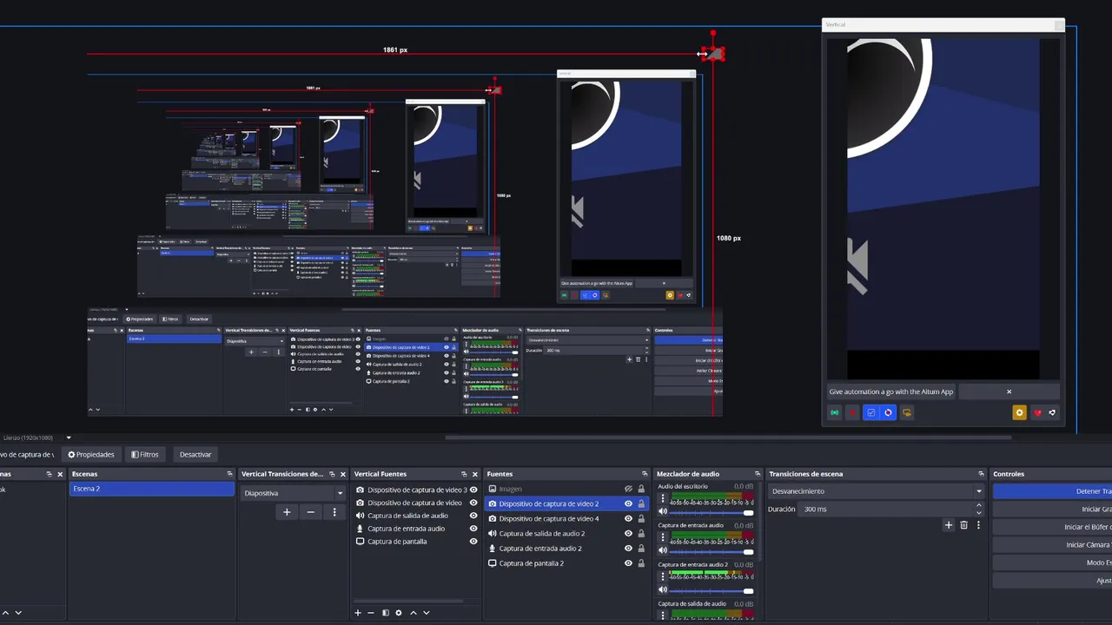The image size is (1112, 625).
Task: Click Iniciar Cámara button in Controles
Action: 1053,545
